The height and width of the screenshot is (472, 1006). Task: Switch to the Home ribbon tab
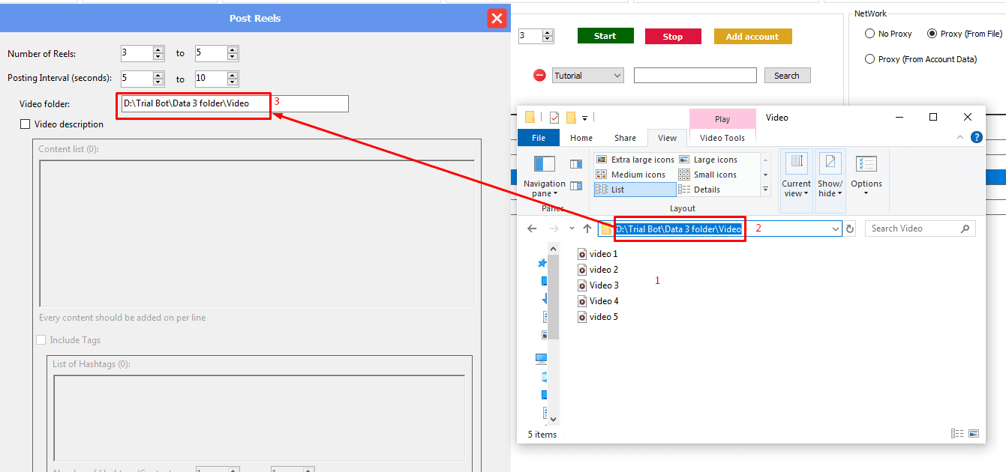tap(581, 138)
